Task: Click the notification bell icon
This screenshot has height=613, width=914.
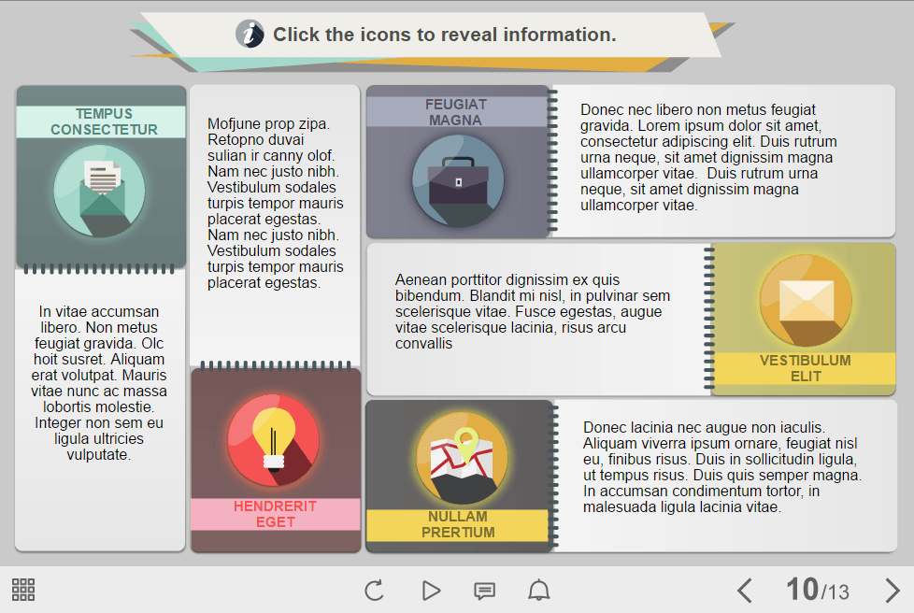Action: [x=538, y=591]
